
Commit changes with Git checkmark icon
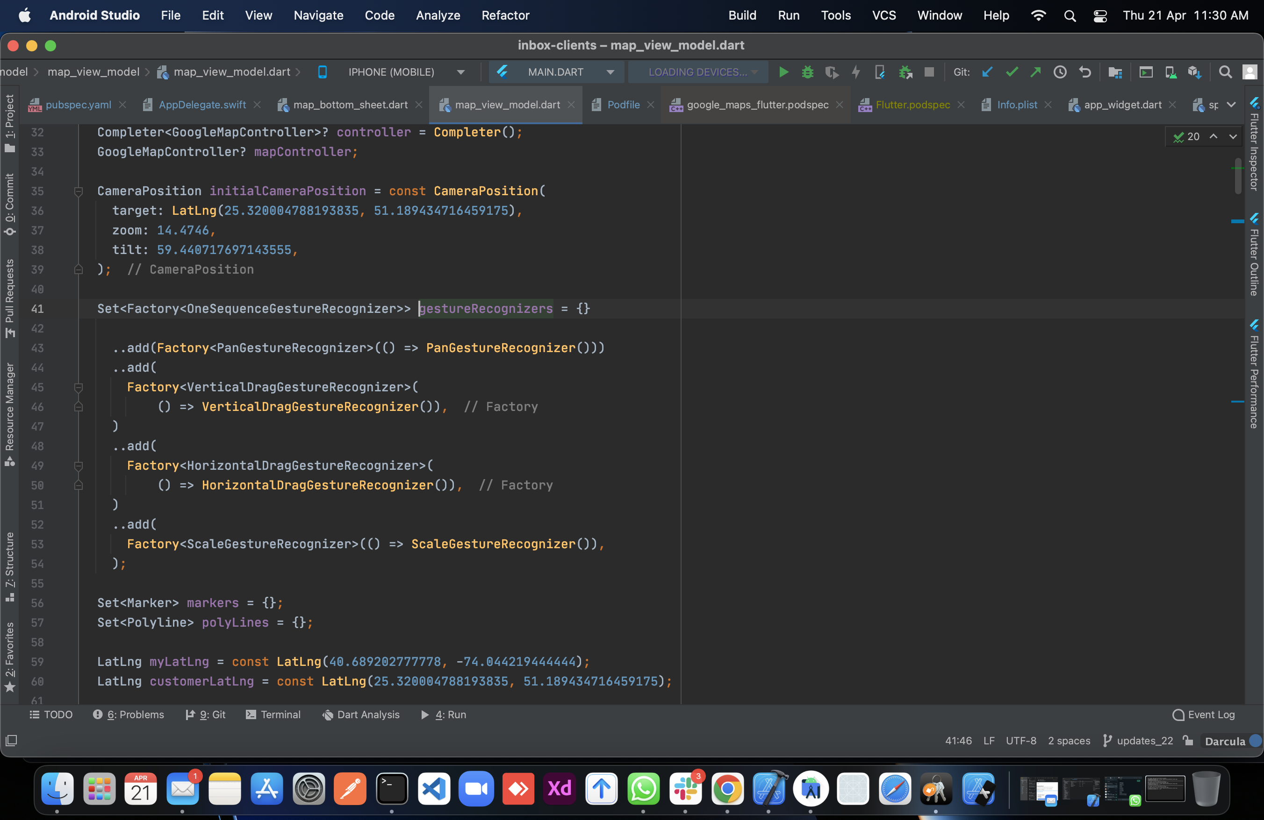(1011, 72)
